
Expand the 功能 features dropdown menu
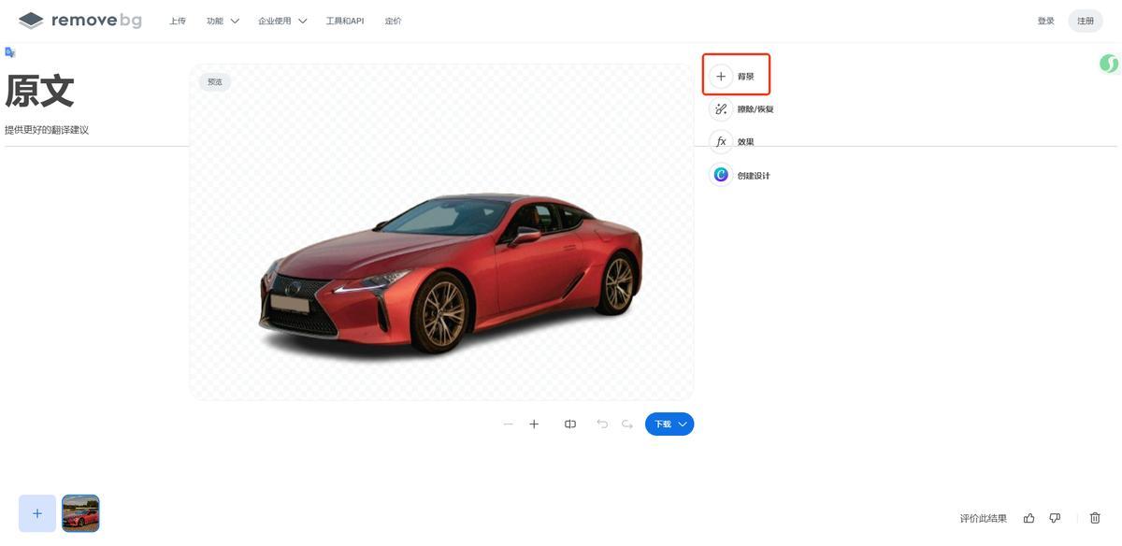tap(223, 21)
